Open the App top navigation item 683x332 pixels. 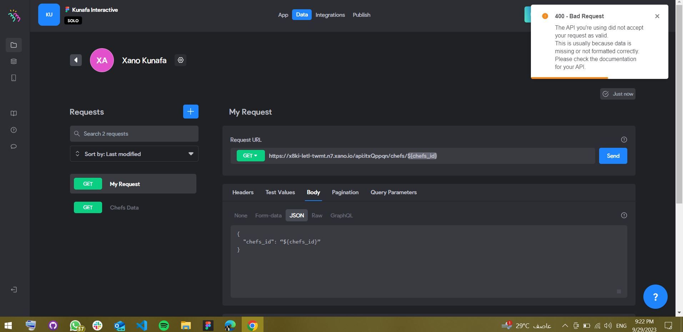point(283,15)
